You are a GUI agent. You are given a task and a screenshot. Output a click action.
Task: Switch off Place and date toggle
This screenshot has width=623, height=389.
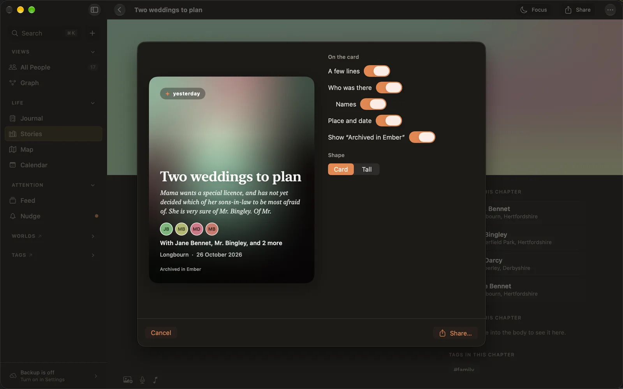tap(389, 121)
